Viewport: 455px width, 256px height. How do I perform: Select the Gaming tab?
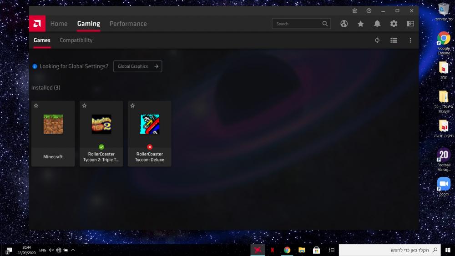click(89, 24)
